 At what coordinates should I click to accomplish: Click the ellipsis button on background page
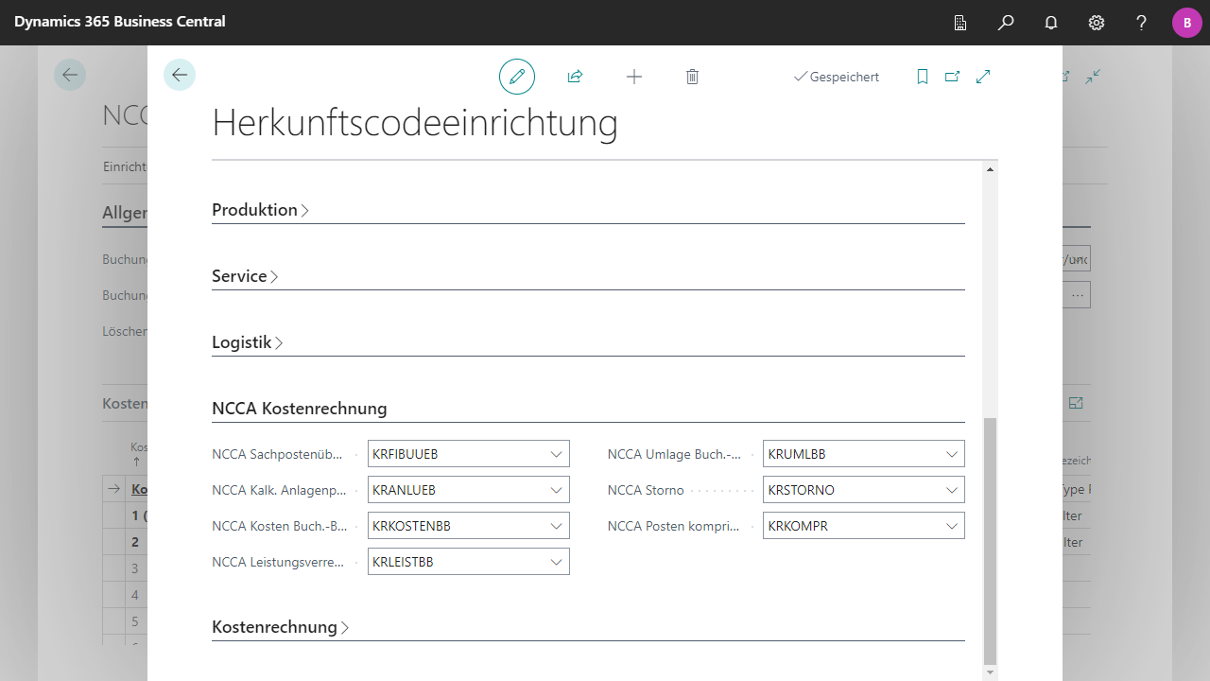pyautogui.click(x=1077, y=295)
